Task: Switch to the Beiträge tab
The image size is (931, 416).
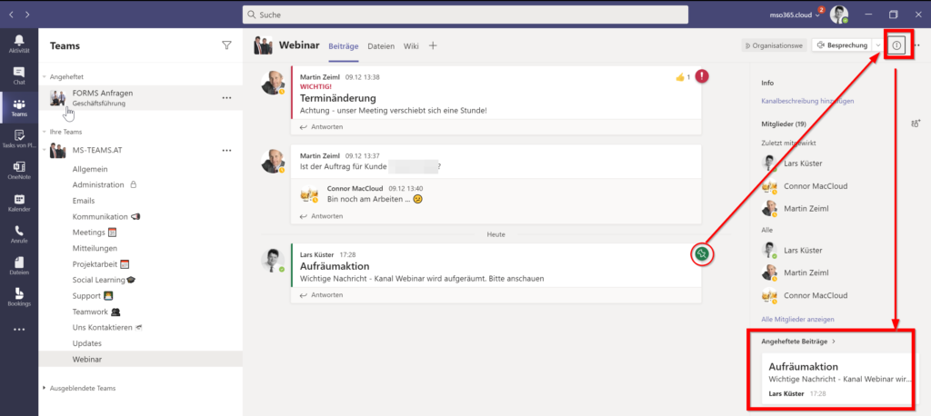Action: click(x=344, y=45)
